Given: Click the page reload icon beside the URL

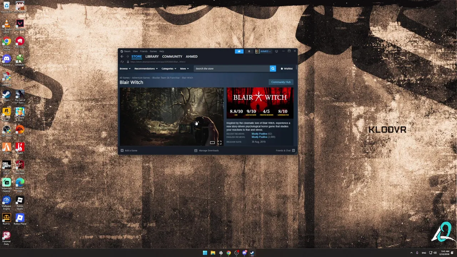Looking at the screenshot, I should (122, 62).
